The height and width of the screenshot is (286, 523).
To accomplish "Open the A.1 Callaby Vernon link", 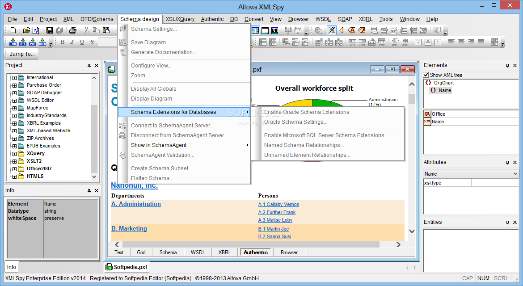I will [x=278, y=204].
